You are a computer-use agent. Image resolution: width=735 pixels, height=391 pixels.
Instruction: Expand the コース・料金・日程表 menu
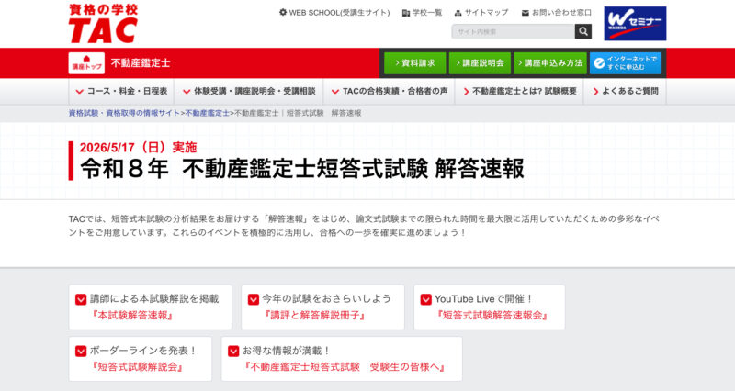pyautogui.click(x=120, y=92)
